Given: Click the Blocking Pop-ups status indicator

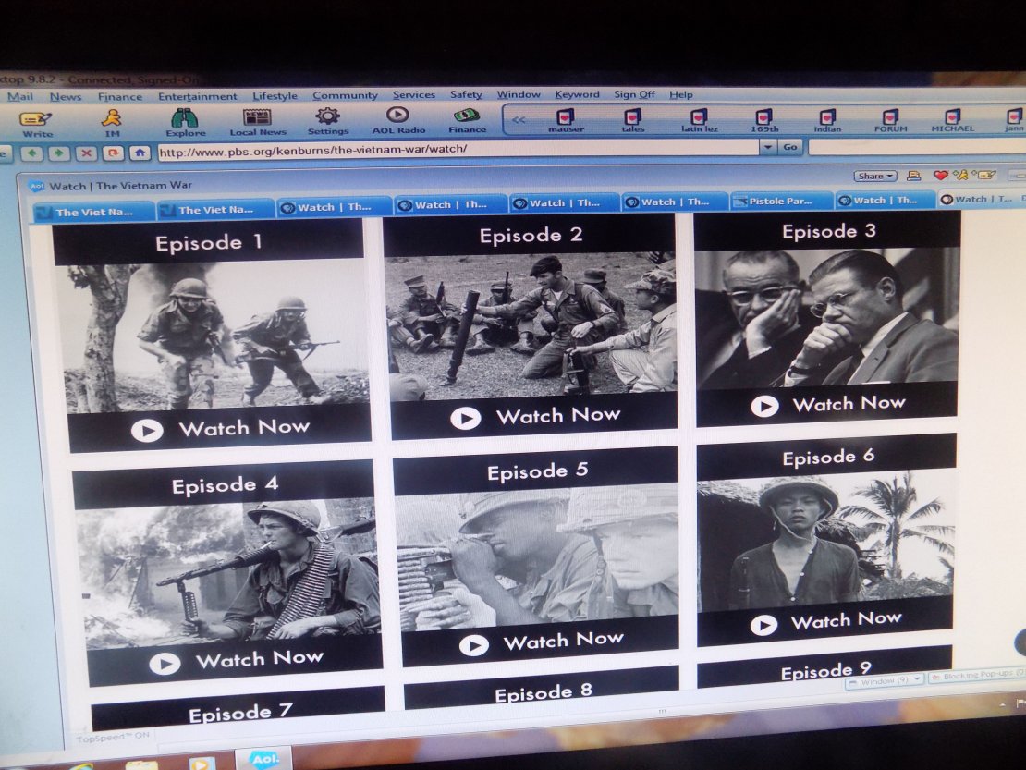Looking at the screenshot, I should point(978,675).
